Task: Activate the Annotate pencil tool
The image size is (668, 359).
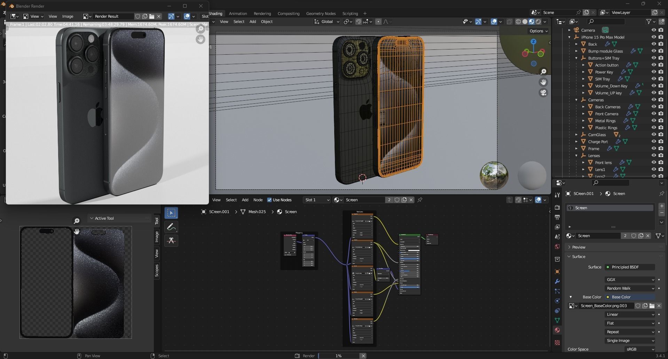Action: (171, 227)
